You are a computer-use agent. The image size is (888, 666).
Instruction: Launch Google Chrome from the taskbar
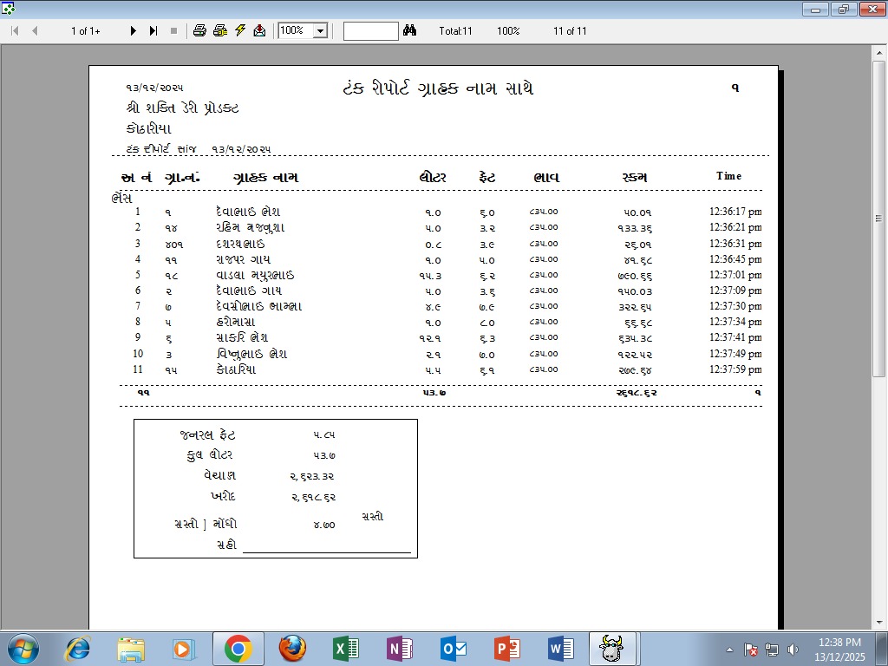(x=238, y=649)
